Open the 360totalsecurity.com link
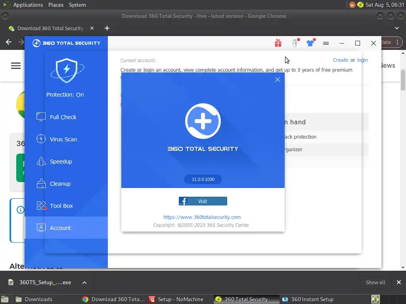This screenshot has width=406, height=304. point(202,217)
